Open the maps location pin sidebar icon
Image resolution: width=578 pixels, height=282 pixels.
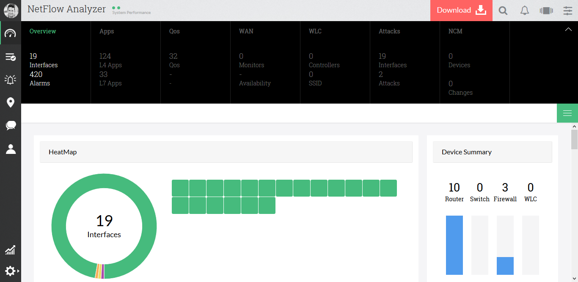click(11, 102)
